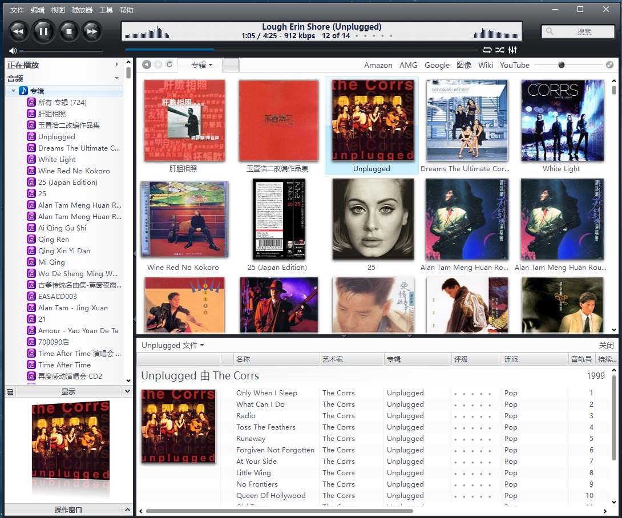Adjust the thumbnail size slider
Screen dimensions: 622x518
[x=562, y=65]
